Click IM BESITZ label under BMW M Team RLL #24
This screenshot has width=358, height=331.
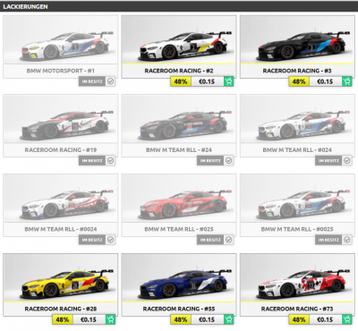(x=210, y=161)
